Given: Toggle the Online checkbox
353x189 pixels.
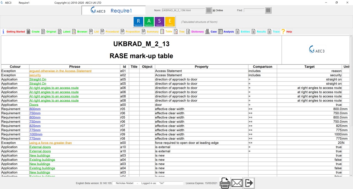Looking at the screenshot, I should (214, 10).
